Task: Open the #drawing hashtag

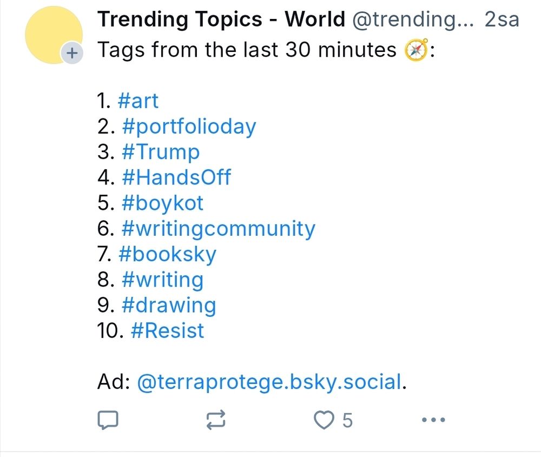Action: pos(169,305)
